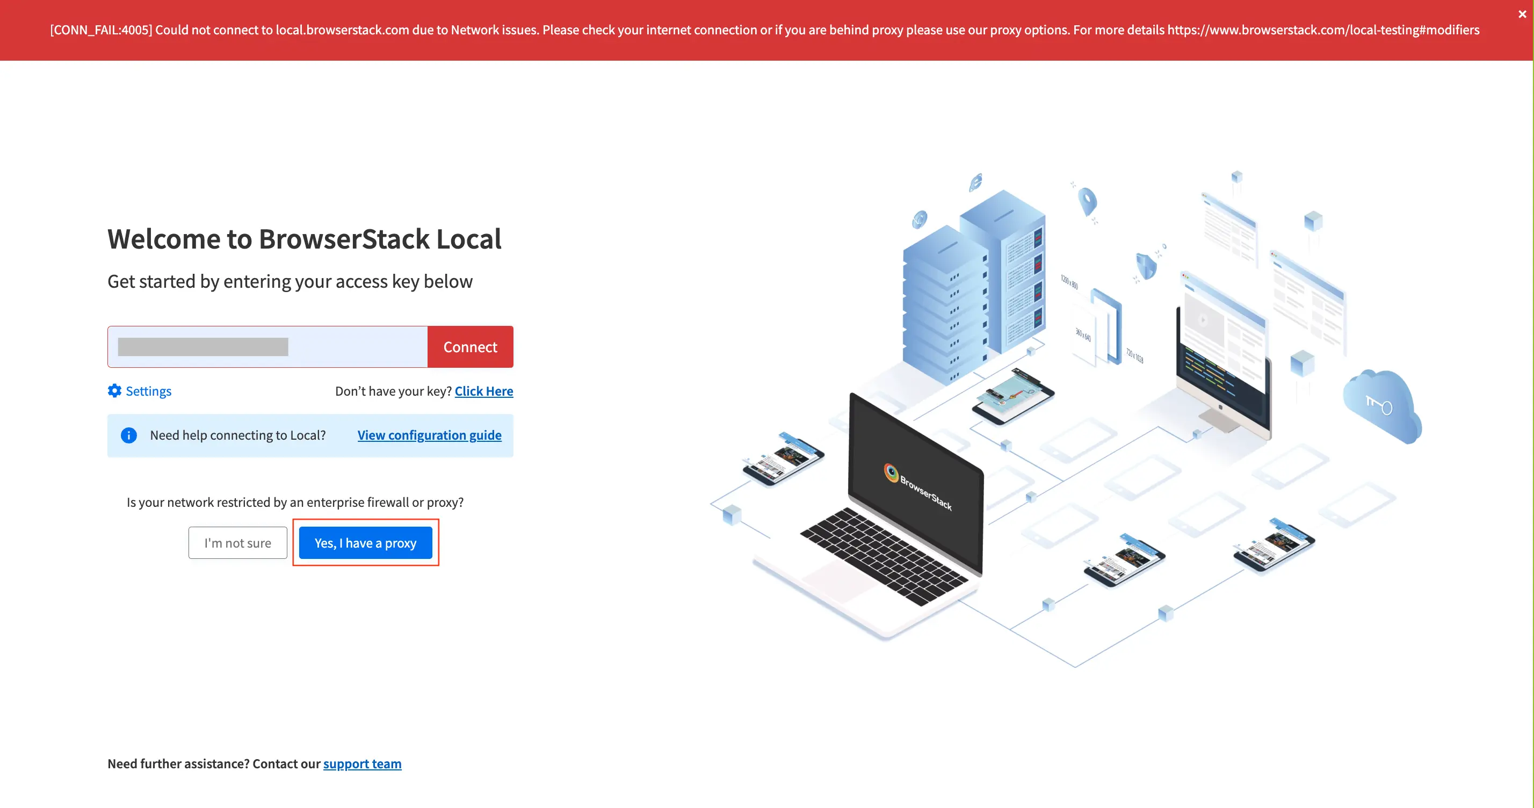Click the cloud with key icon
The height and width of the screenshot is (808, 1534).
(x=1381, y=406)
